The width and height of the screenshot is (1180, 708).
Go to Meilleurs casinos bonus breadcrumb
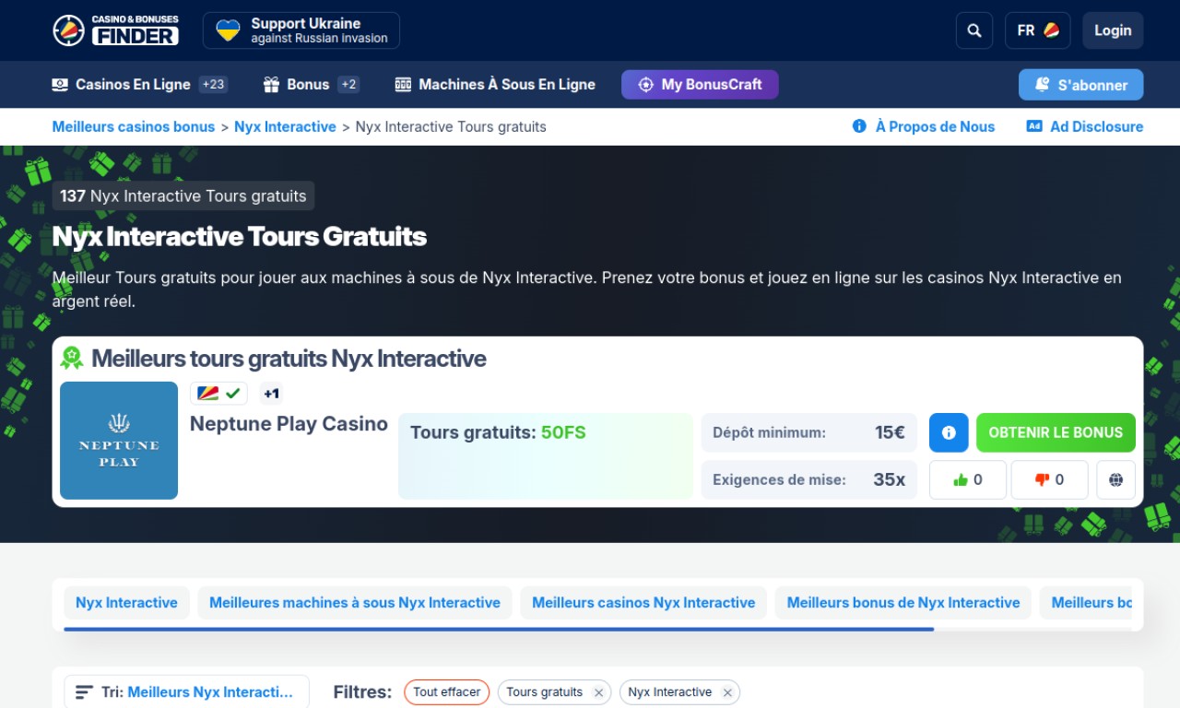[134, 126]
